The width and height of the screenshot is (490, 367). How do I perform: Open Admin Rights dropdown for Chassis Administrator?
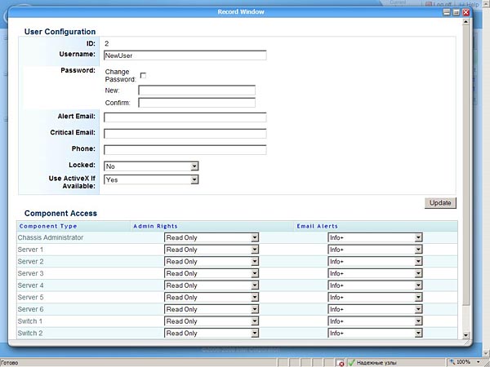pyautogui.click(x=255, y=237)
